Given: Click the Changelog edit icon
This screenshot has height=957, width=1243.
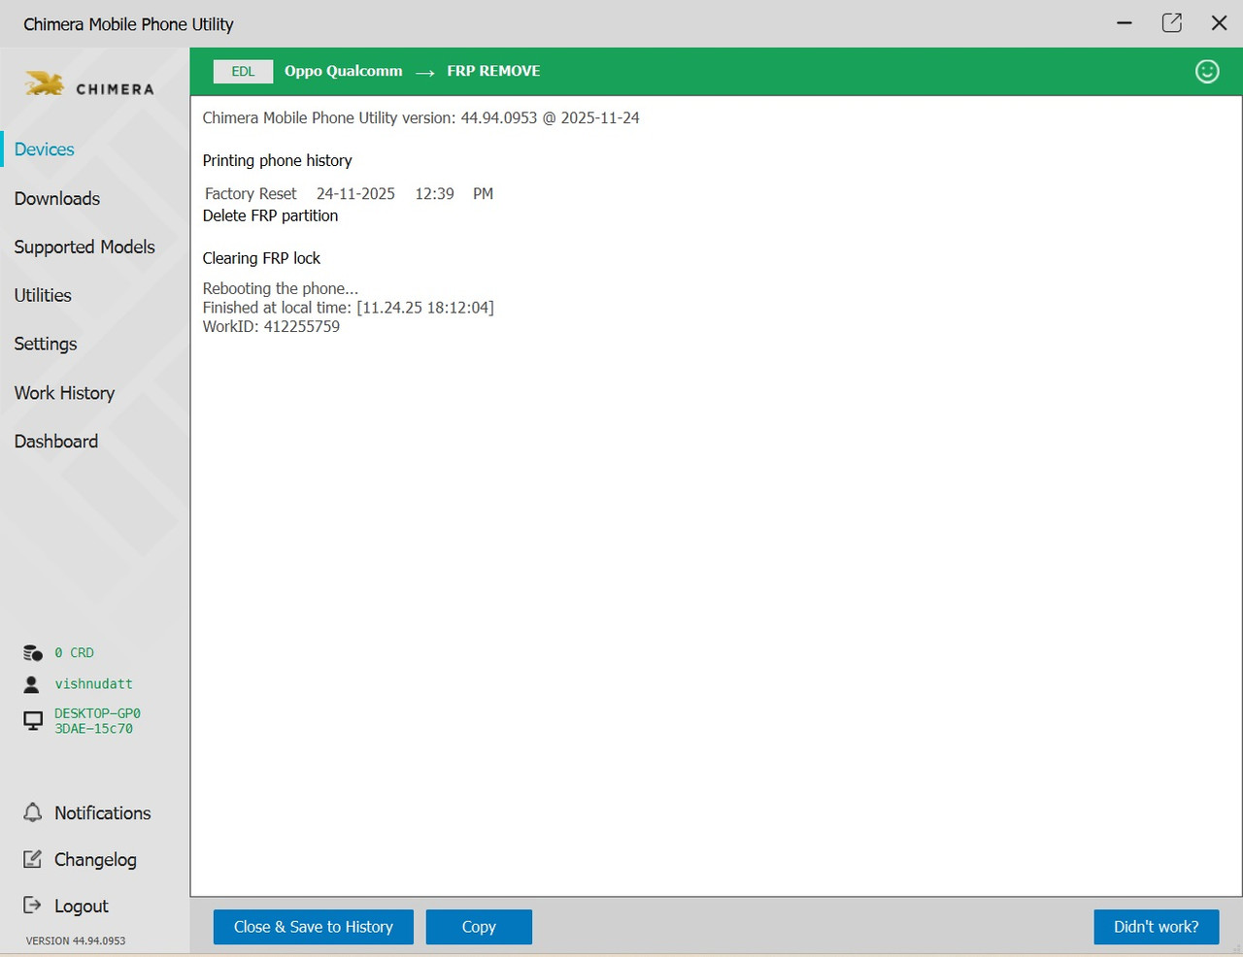Looking at the screenshot, I should coord(33,859).
